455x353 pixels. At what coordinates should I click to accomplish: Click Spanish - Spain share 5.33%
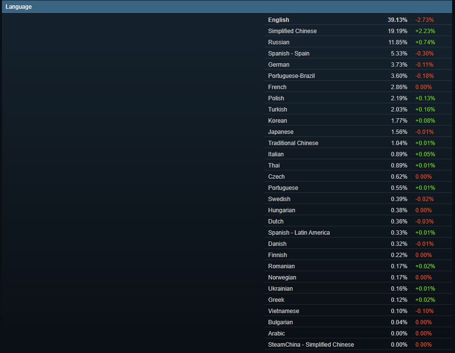click(399, 54)
